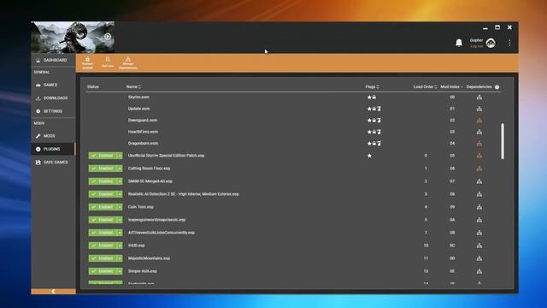Open Manage Dependencies from the toolbar
The width and height of the screenshot is (547, 308).
point(127,62)
